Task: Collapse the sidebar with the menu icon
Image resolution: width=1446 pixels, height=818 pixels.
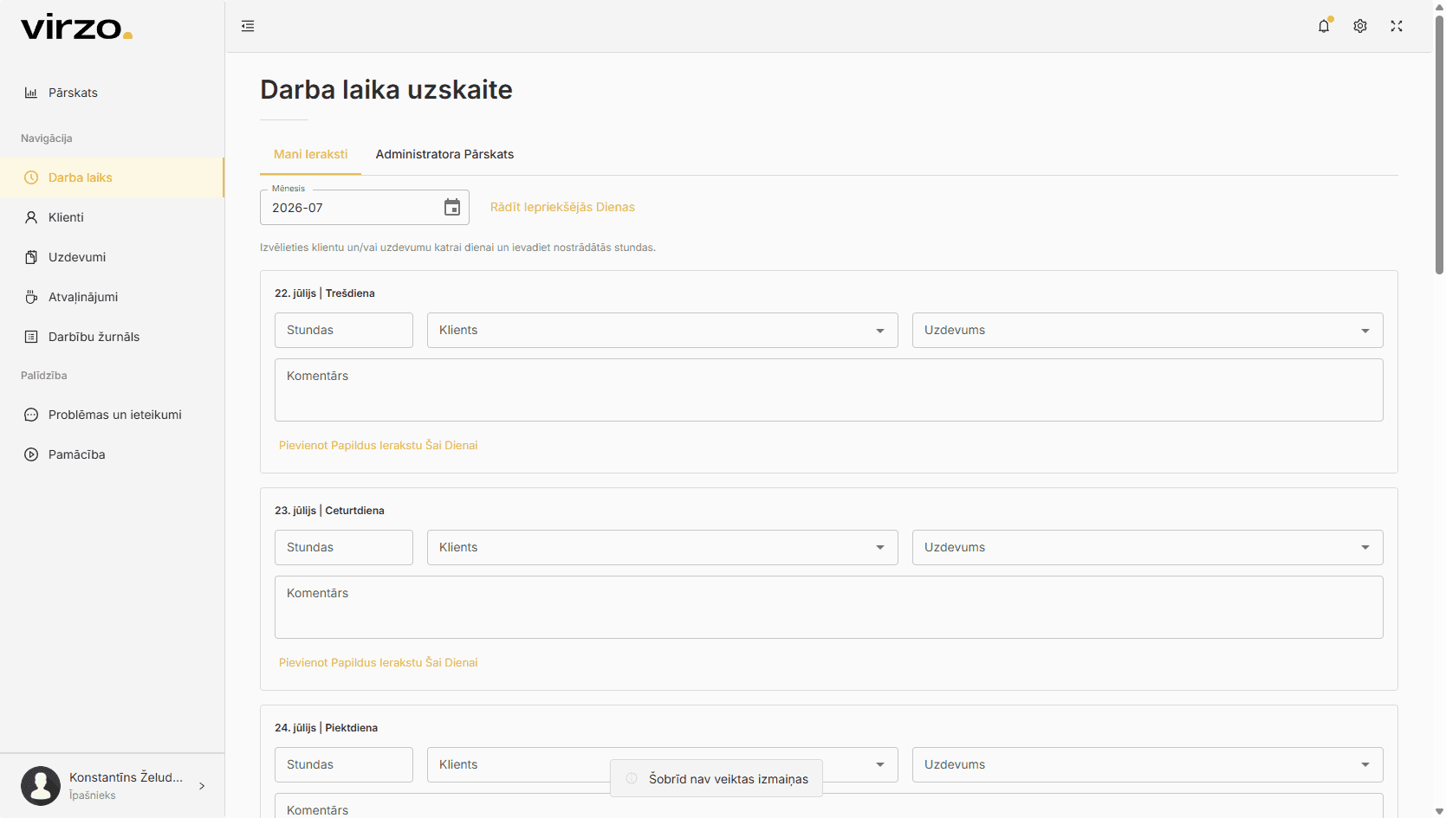Action: [248, 26]
